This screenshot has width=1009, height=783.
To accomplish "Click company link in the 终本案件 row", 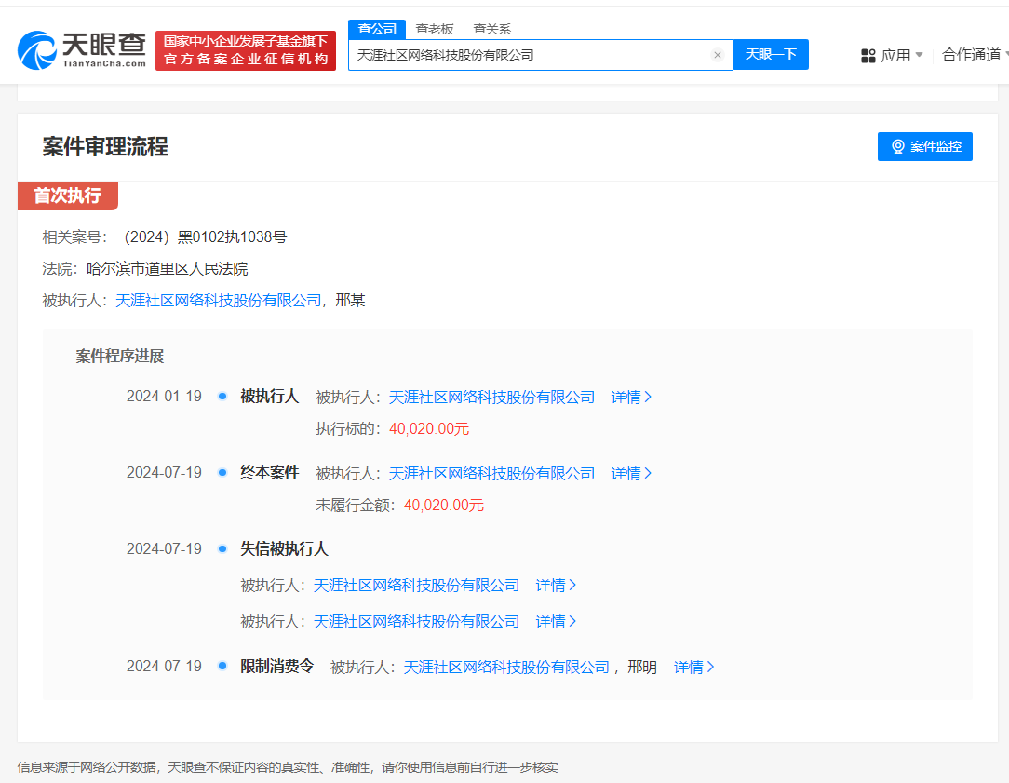I will pos(491,473).
